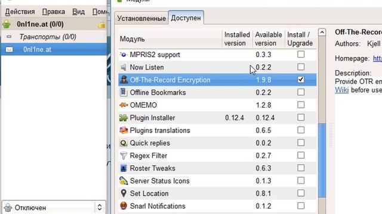Check Snarl Notifications install checkbox
This screenshot has height=214, width=382.
click(x=301, y=206)
